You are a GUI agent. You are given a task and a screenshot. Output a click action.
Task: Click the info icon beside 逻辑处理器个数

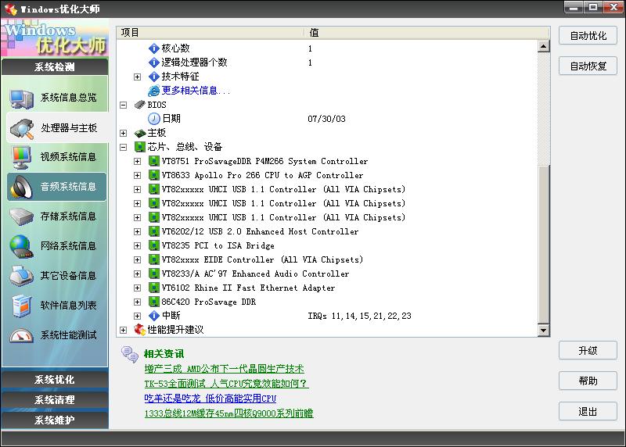(153, 63)
